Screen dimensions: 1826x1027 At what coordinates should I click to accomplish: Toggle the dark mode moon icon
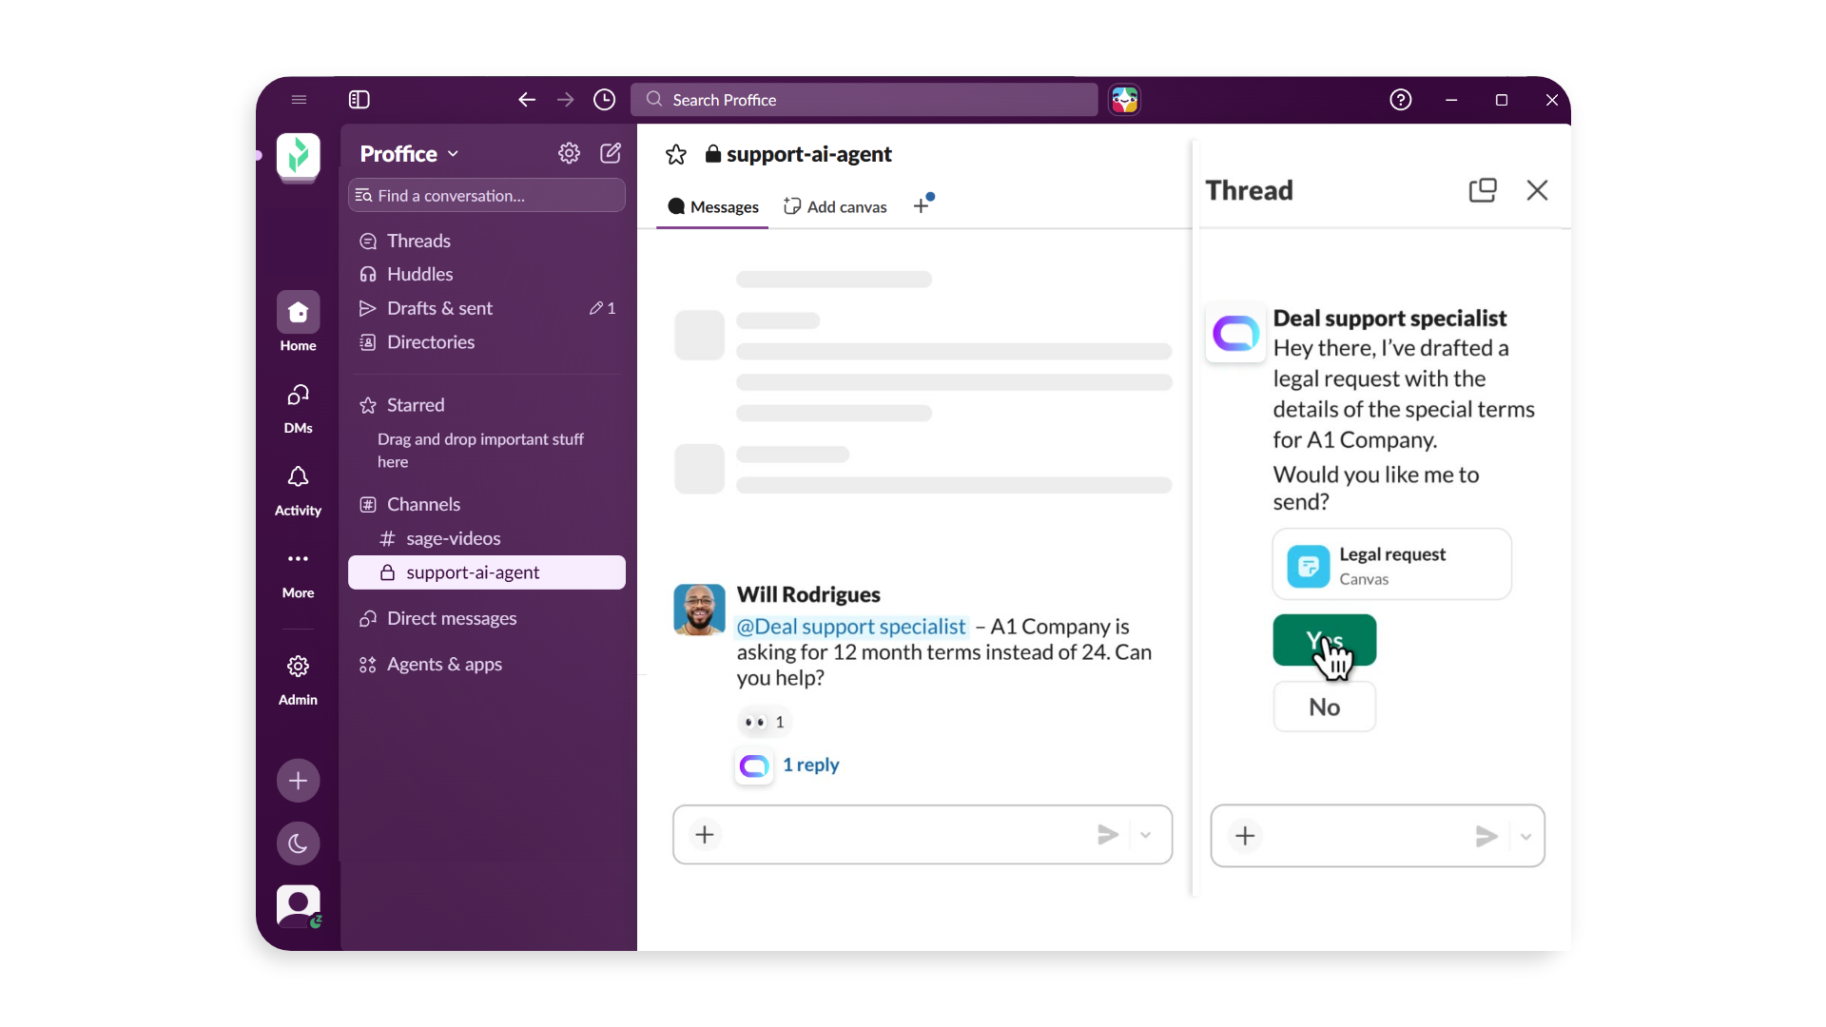299,843
